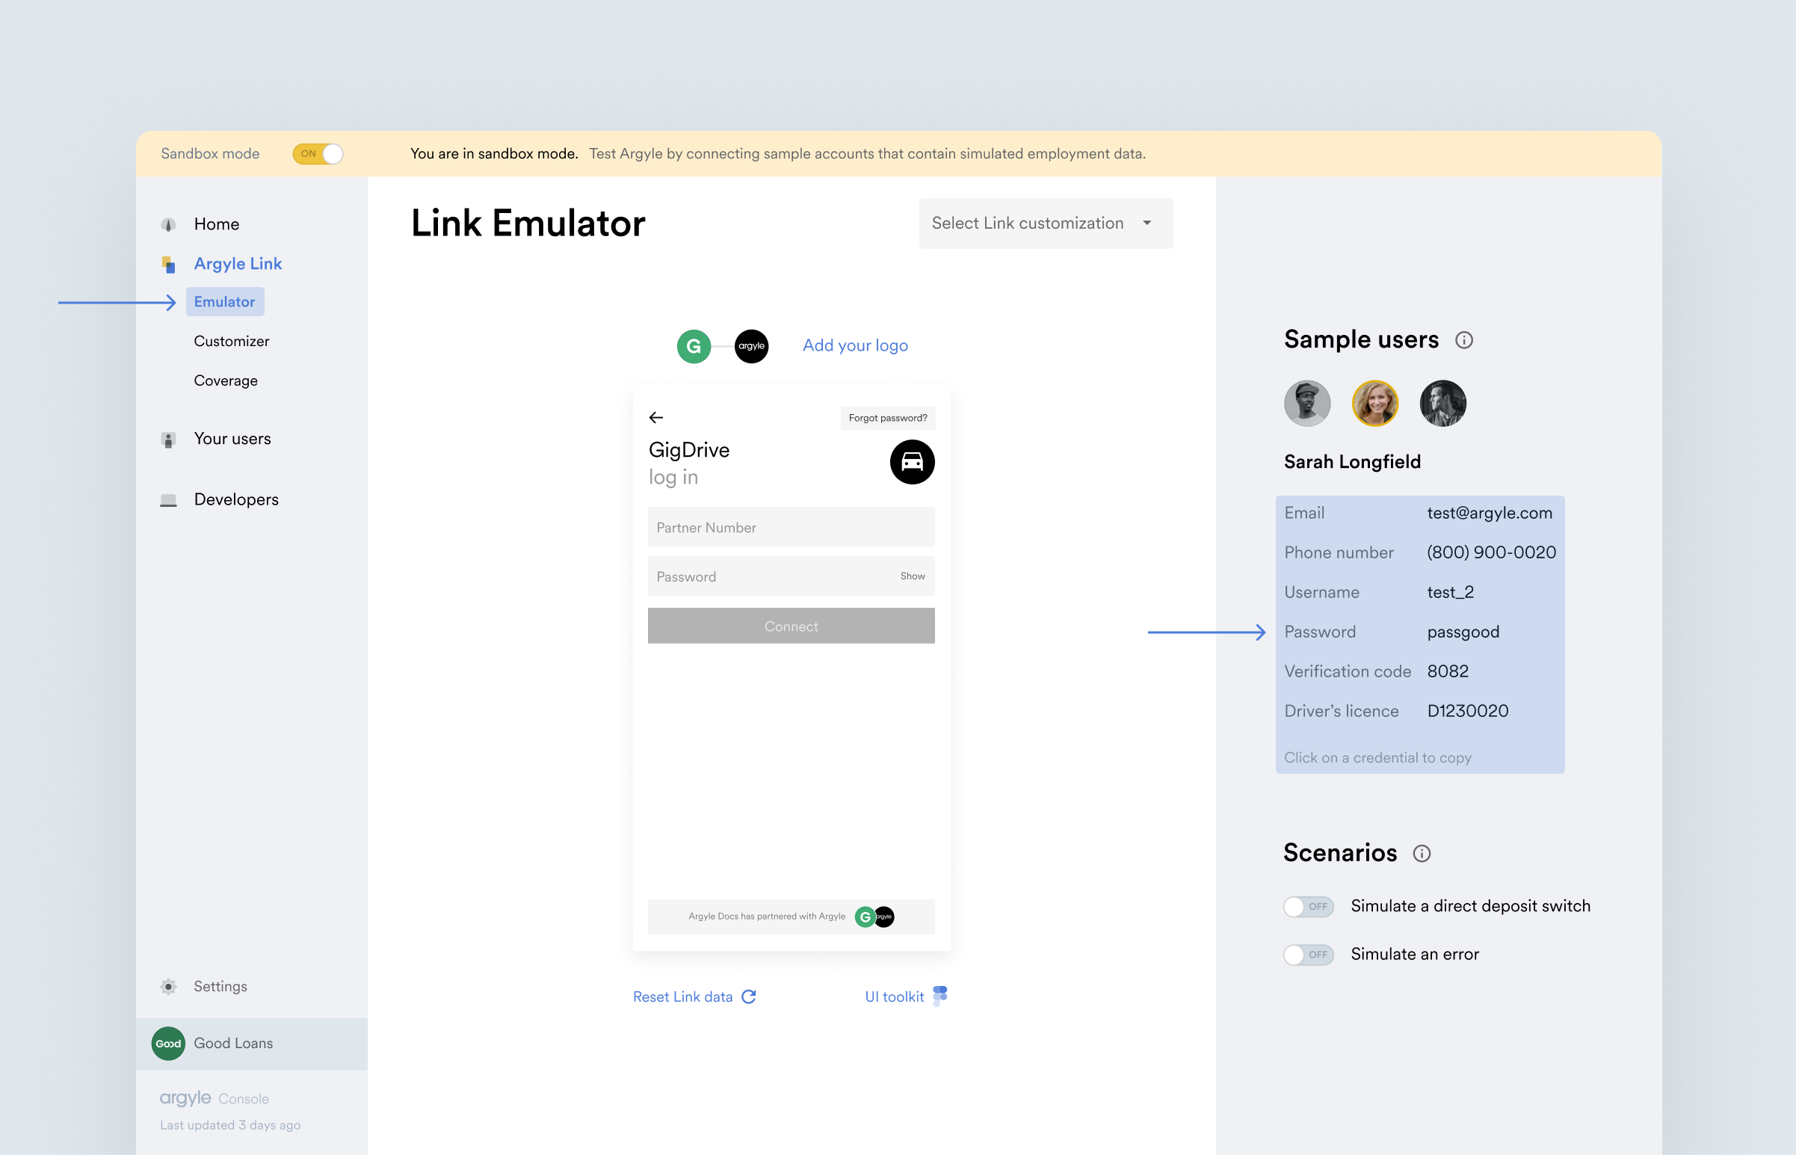Click the Figma icon next to UI toolkit
Viewport: 1796px width, 1155px height.
940,996
